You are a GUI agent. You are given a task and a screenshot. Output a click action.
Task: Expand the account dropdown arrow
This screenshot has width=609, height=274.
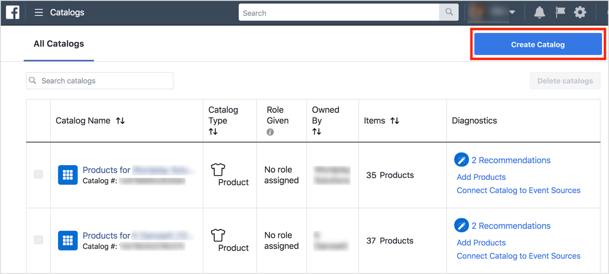[513, 13]
